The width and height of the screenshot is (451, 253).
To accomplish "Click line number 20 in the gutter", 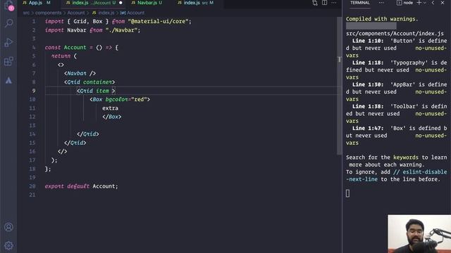I will pyautogui.click(x=32, y=186).
